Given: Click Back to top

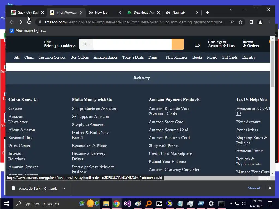Looking at the screenshot, I should click(142, 78).
